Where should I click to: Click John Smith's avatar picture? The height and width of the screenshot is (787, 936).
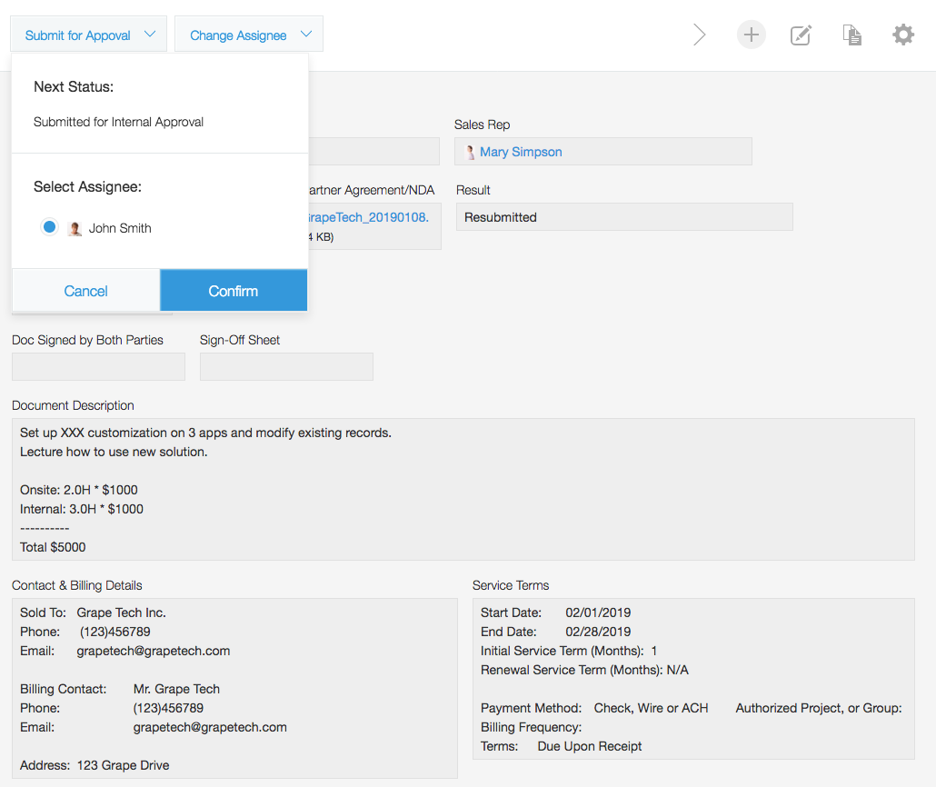[x=75, y=229]
